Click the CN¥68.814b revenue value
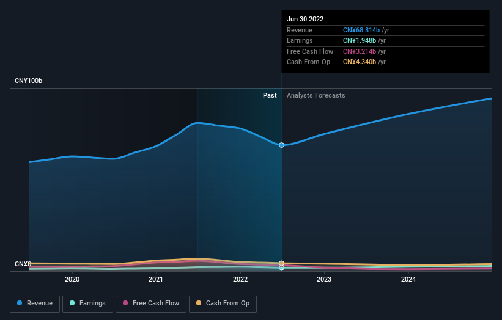Image resolution: width=502 pixels, height=320 pixels. click(361, 30)
